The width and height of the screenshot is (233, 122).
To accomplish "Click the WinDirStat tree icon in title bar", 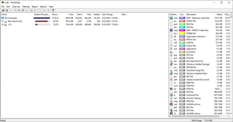I will [2, 2].
